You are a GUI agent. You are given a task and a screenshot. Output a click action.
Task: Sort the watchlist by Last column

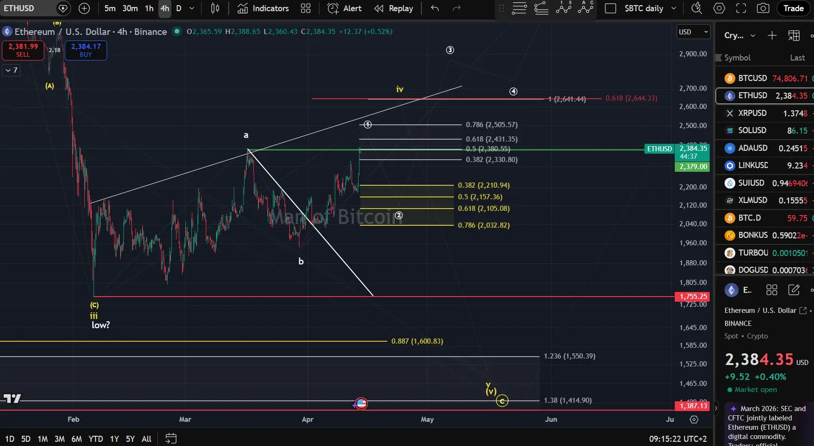[797, 58]
